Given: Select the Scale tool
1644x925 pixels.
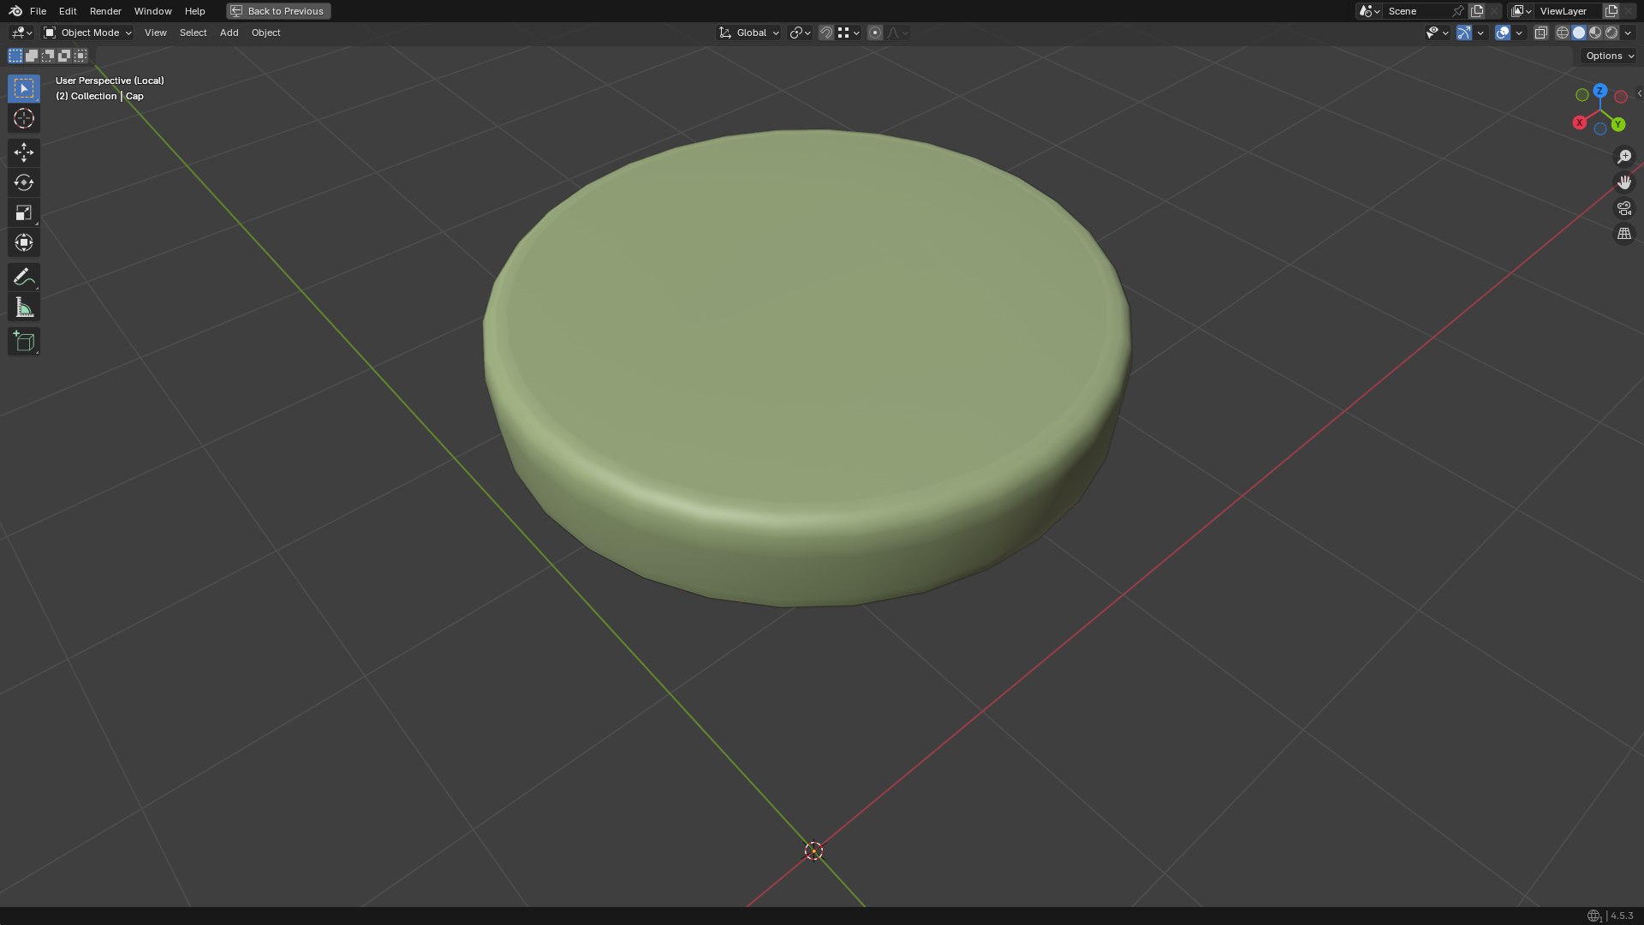Looking at the screenshot, I should [x=24, y=212].
